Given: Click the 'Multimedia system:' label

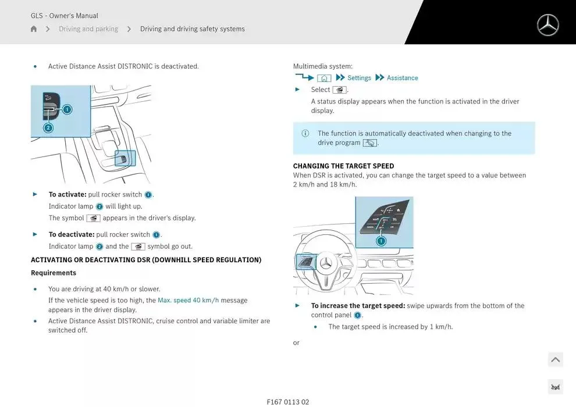Looking at the screenshot, I should (x=322, y=66).
